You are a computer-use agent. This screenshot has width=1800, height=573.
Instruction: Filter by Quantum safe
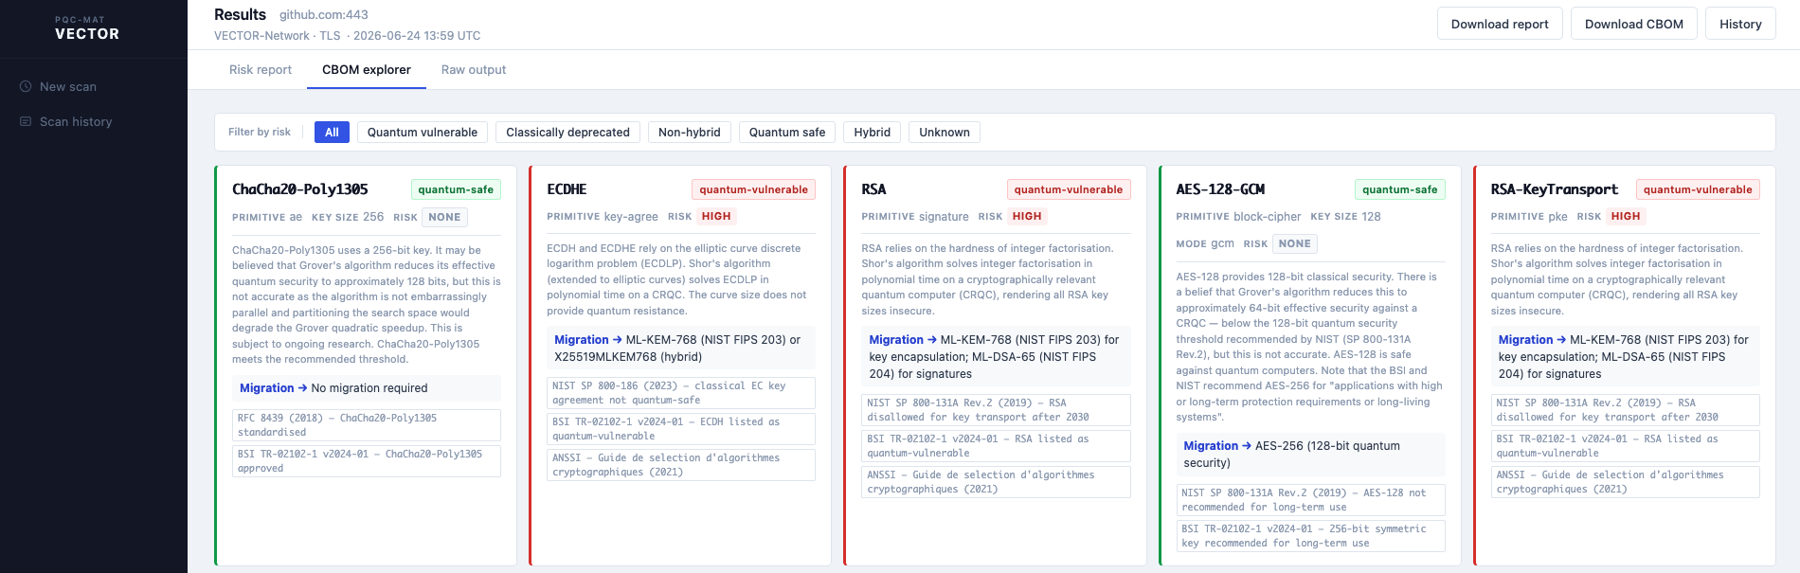pos(787,133)
